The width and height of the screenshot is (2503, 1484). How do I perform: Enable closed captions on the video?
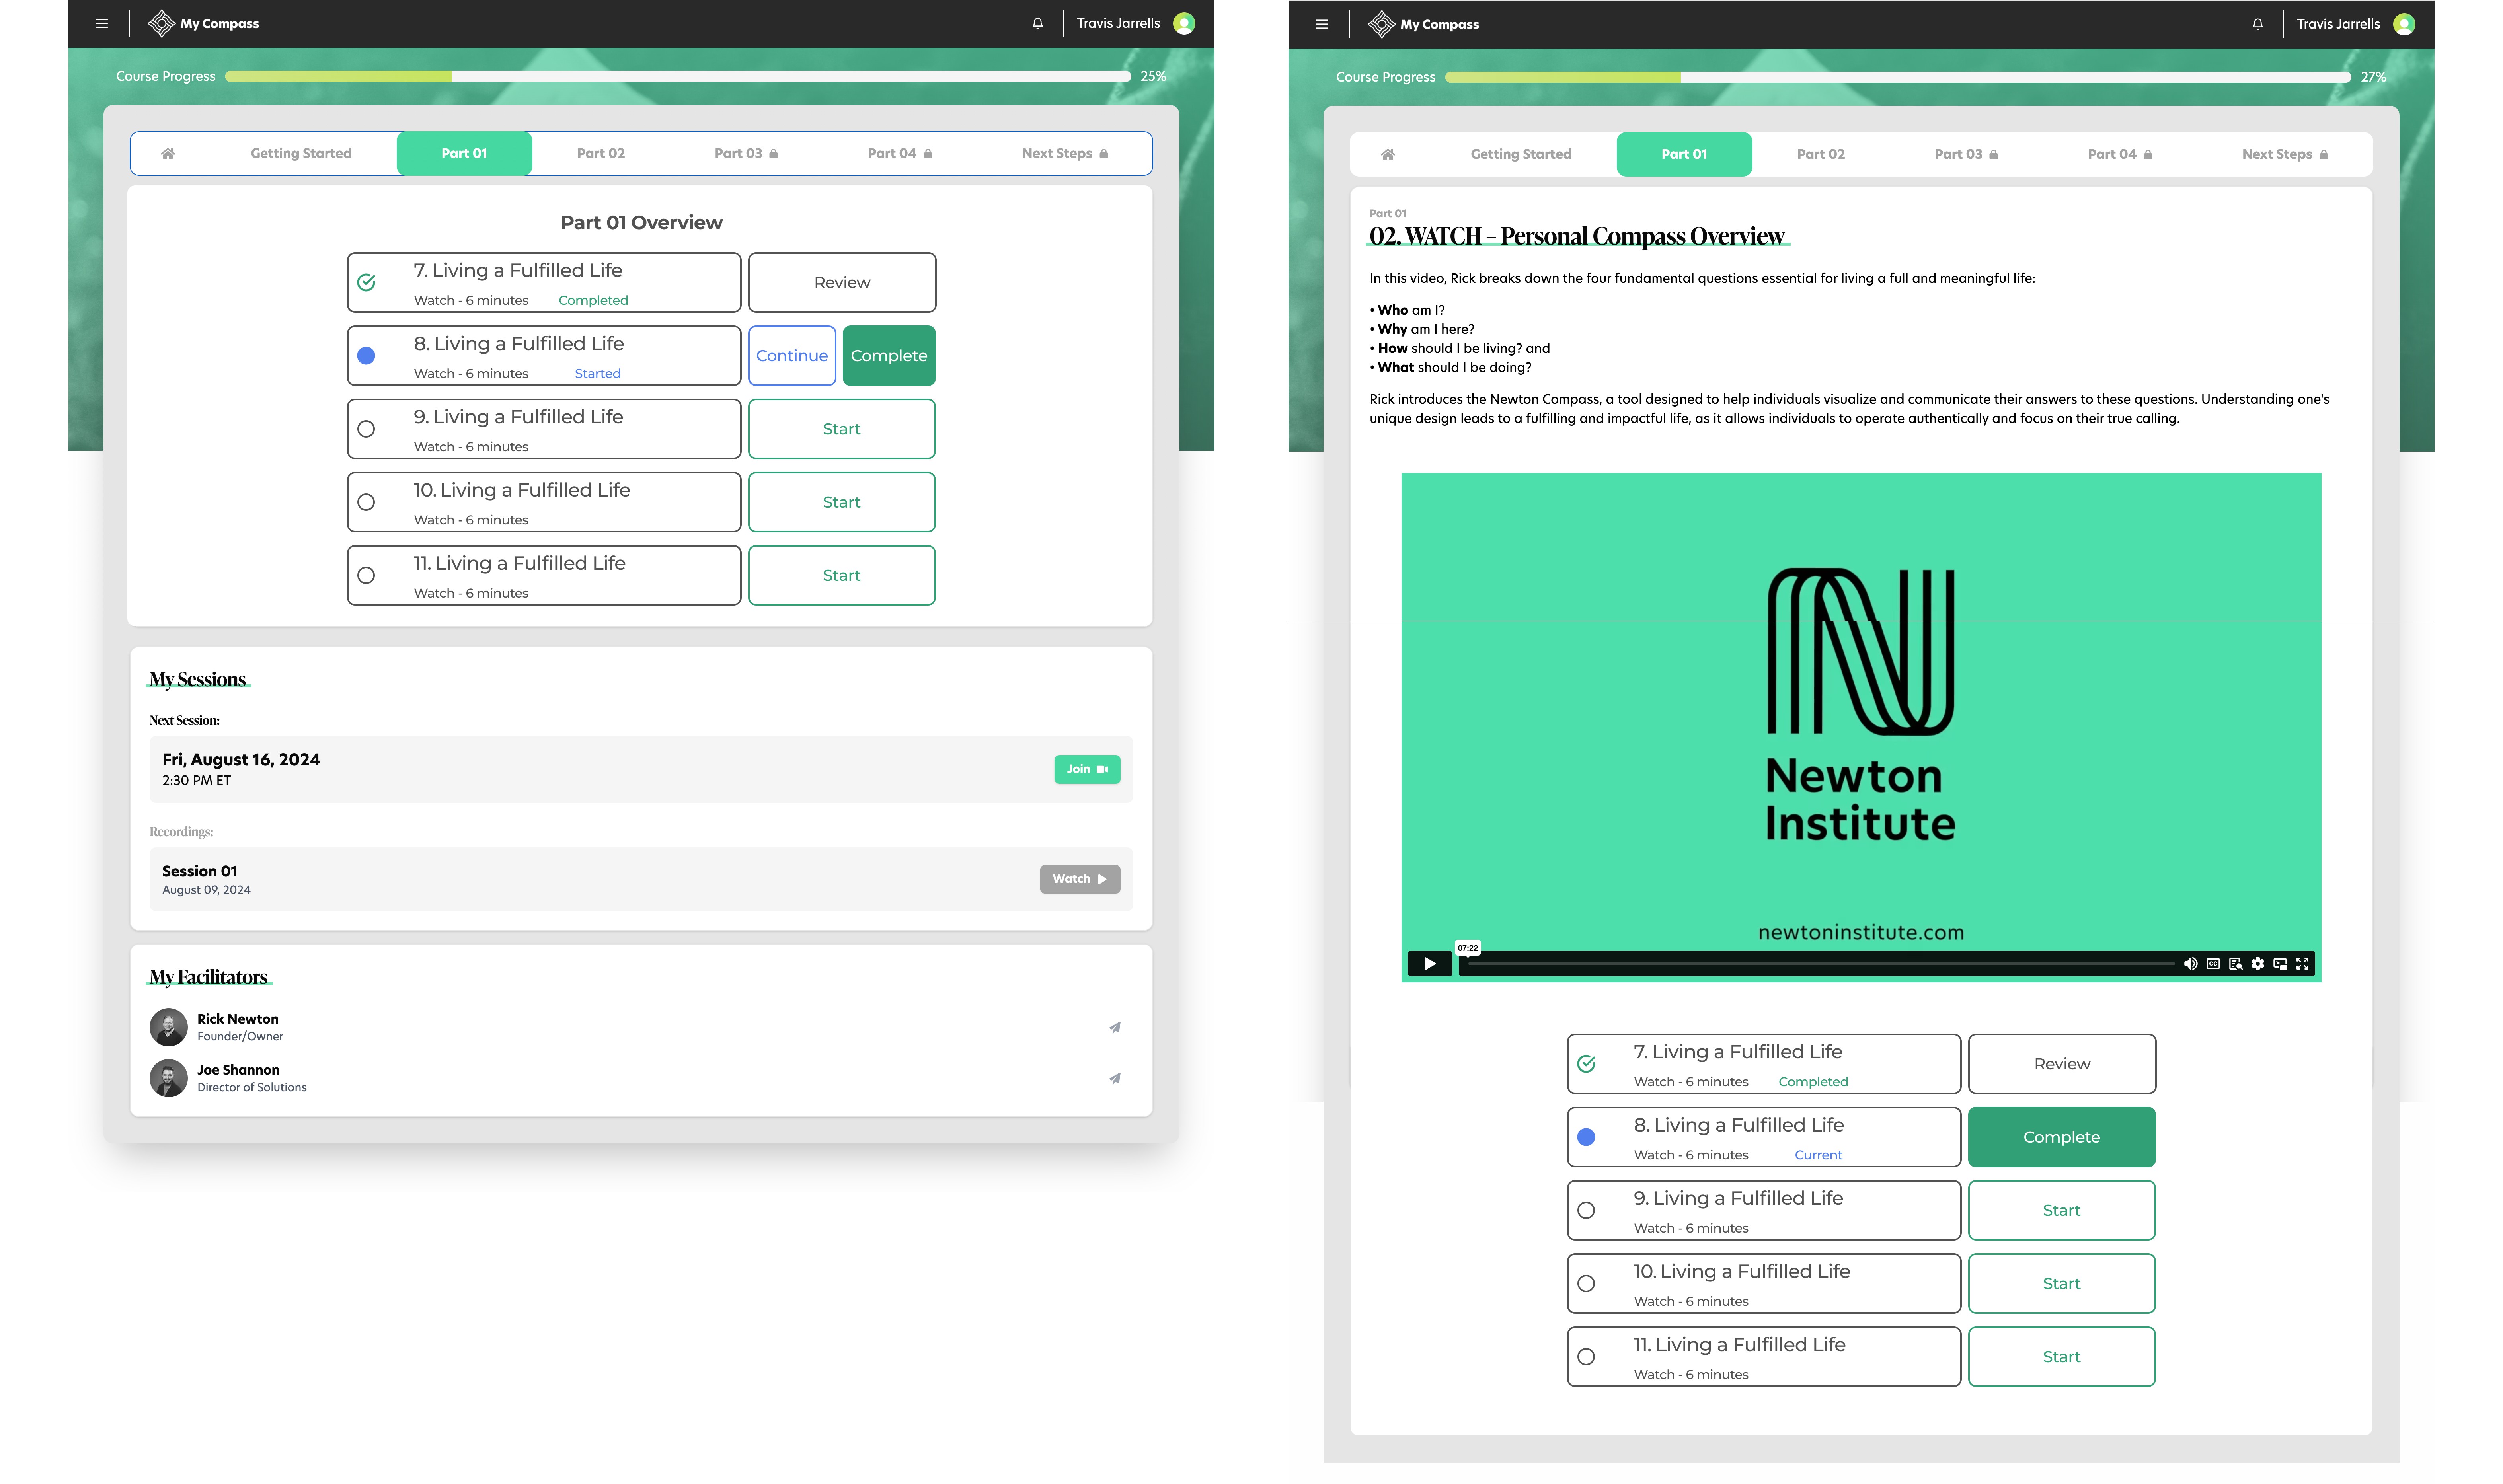pos(2213,964)
